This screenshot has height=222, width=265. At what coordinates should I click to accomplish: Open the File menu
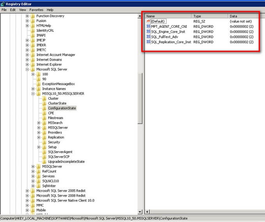4,10
